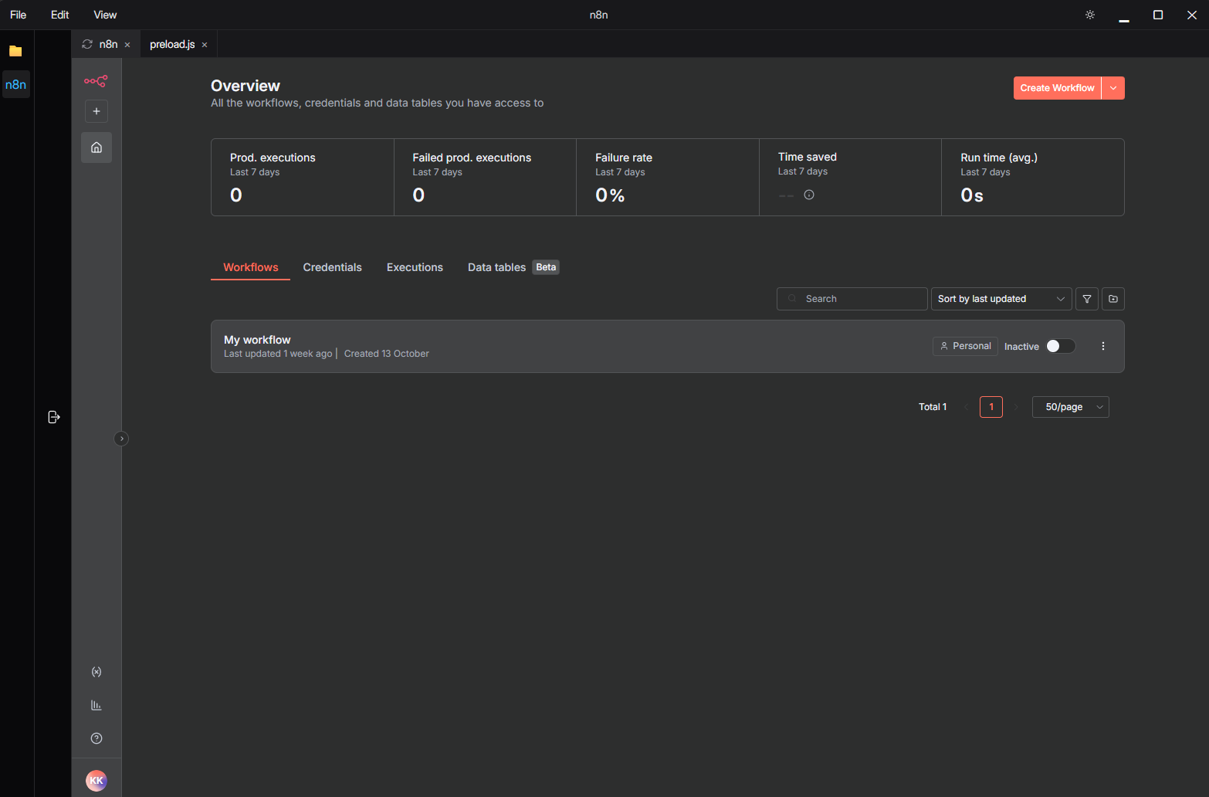This screenshot has height=797, width=1209.
Task: Click the Run time (avg.) card
Action: 1033,177
